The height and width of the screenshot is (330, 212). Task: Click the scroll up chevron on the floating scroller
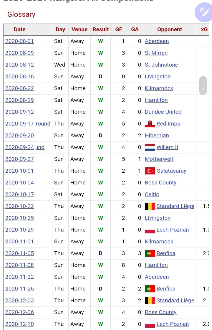tap(203, 82)
